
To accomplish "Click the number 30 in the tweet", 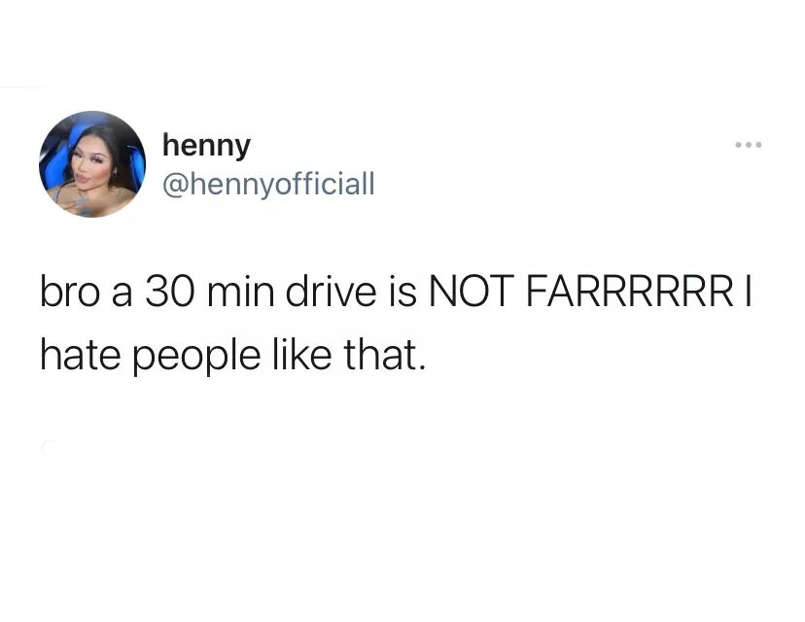I will [170, 291].
